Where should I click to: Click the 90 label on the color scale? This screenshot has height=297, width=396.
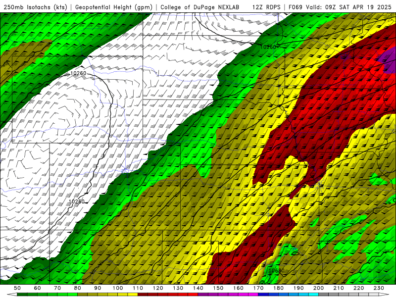98,288
